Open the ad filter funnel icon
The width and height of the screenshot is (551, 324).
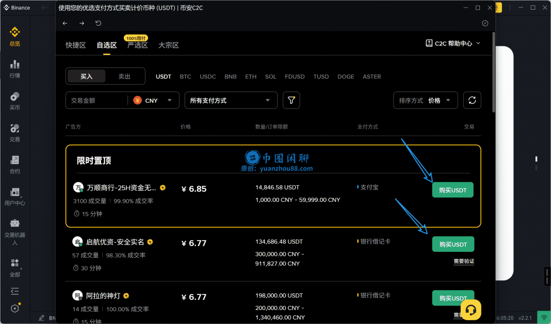tap(291, 101)
